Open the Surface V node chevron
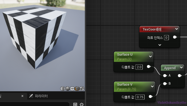Screen dimensions: 187x106 click(152, 86)
